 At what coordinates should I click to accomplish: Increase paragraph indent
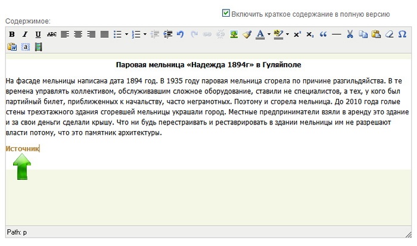pyautogui.click(x=168, y=35)
